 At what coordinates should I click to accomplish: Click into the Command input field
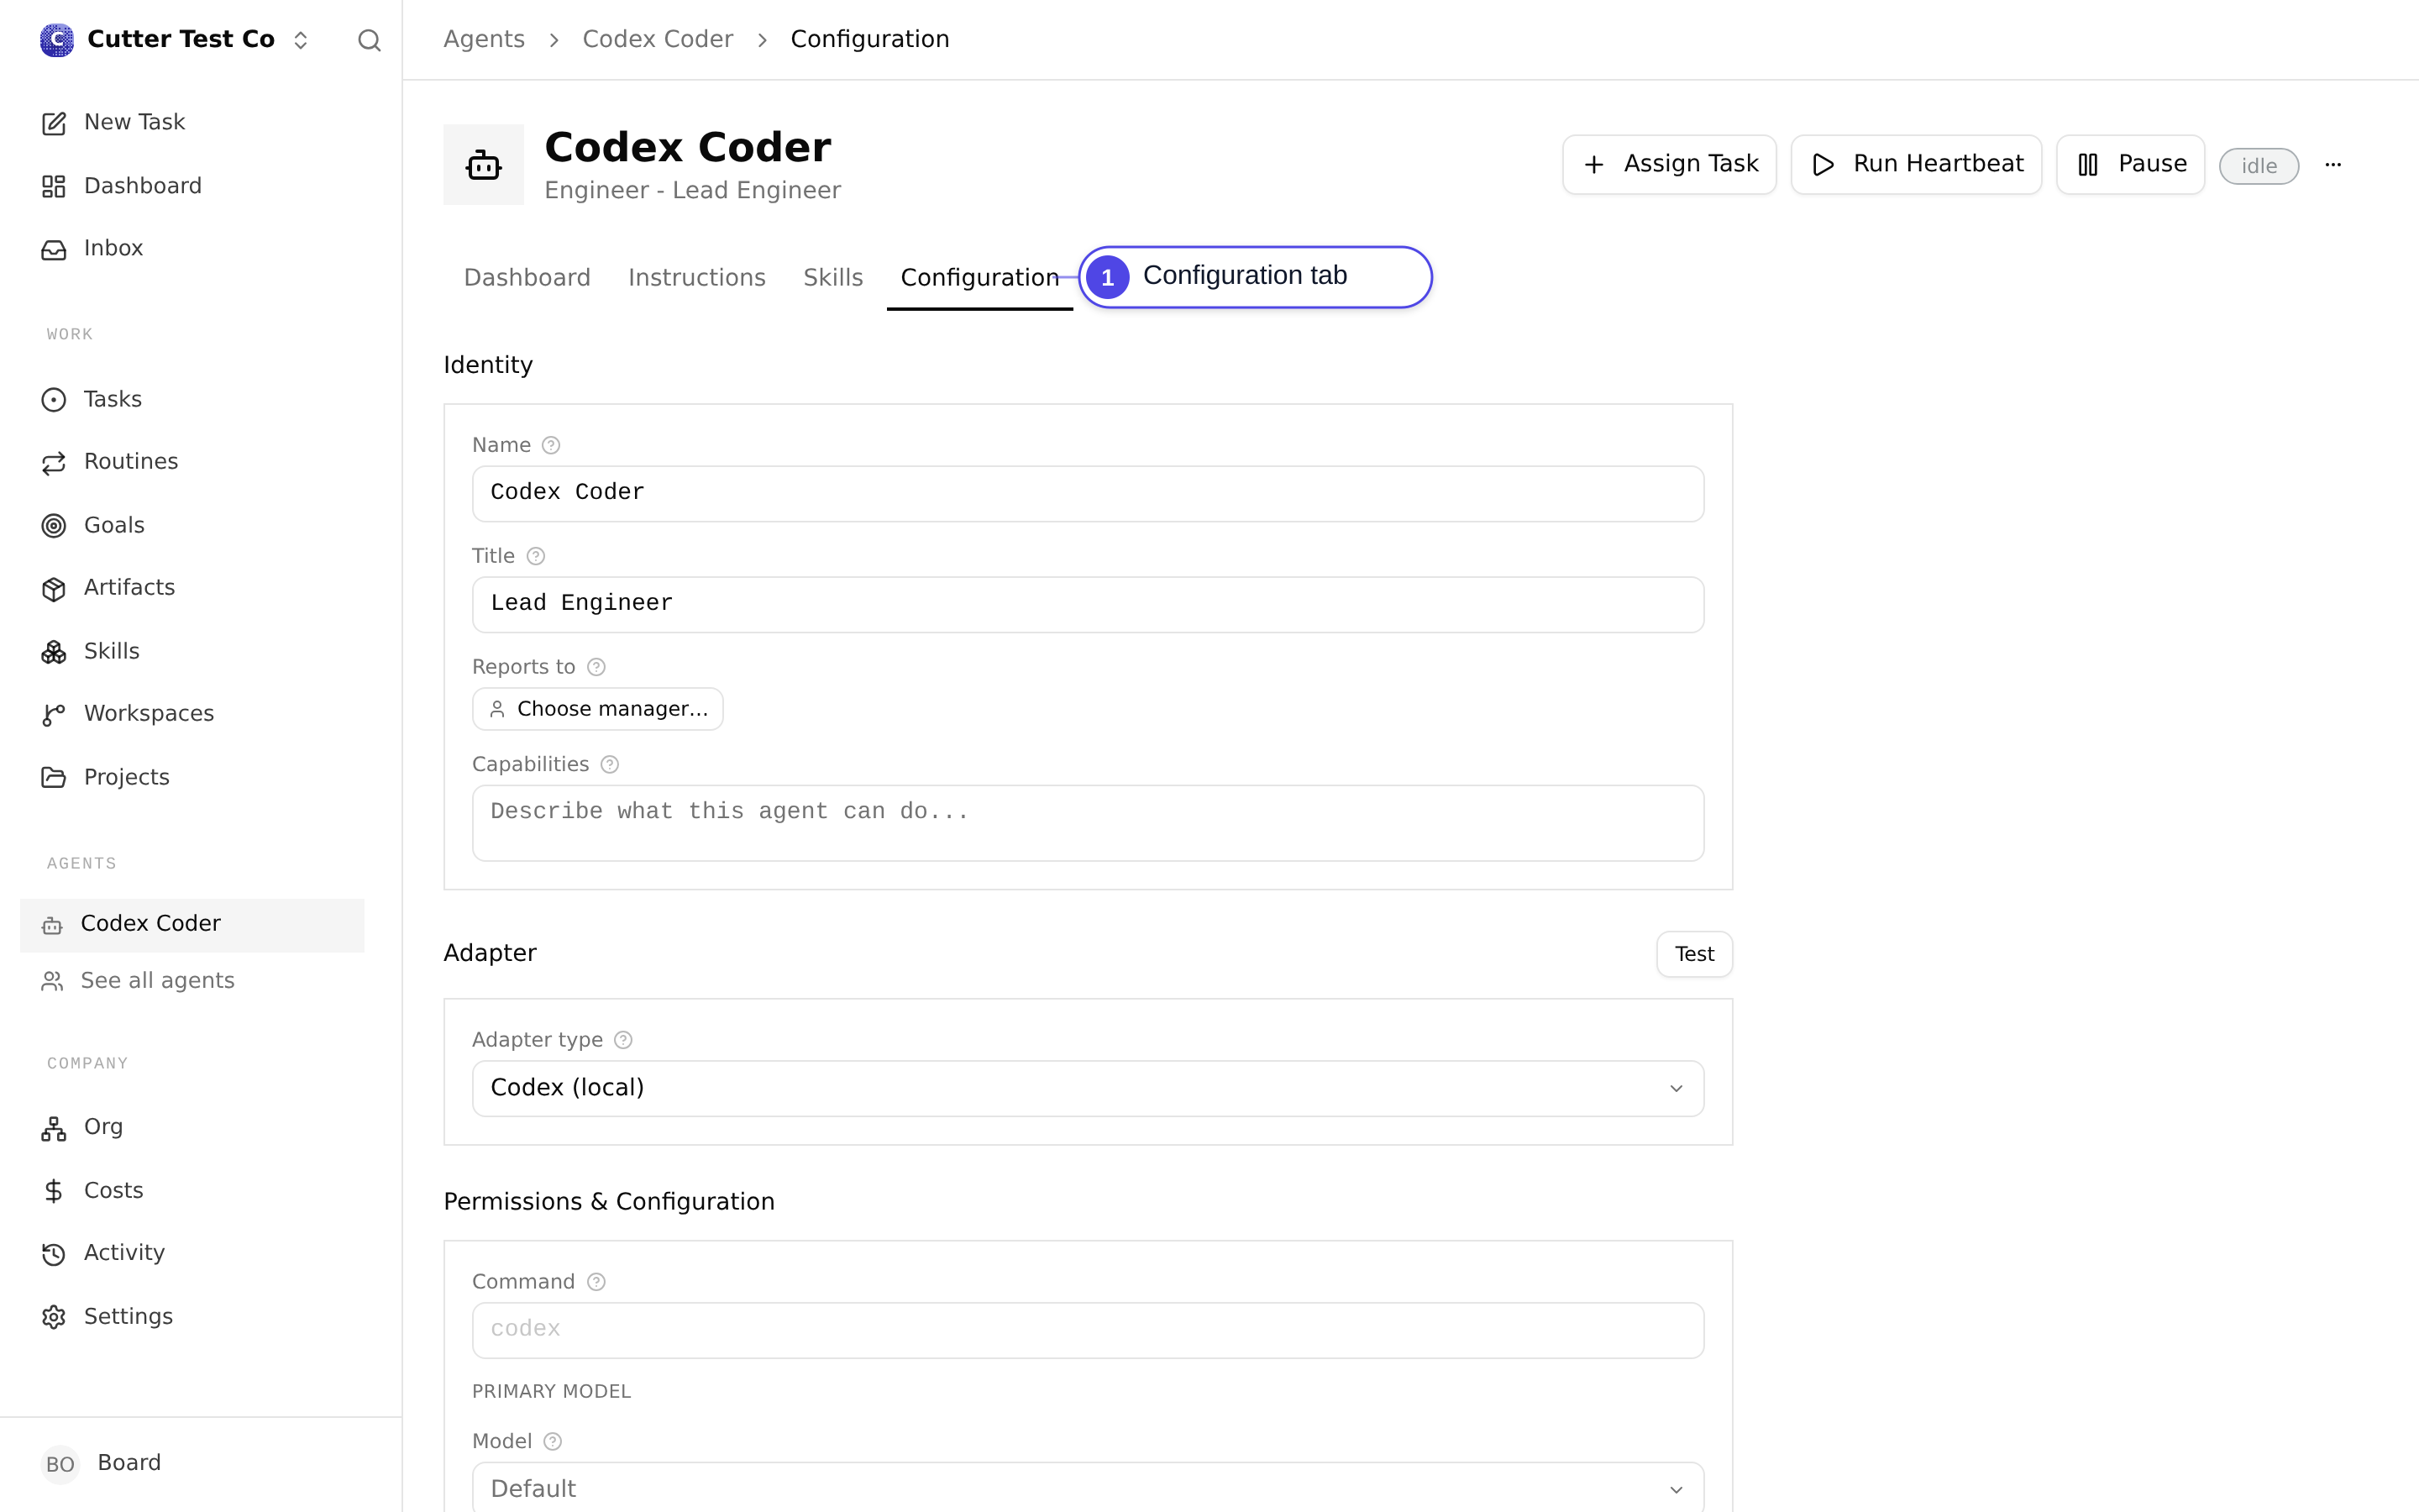coord(1088,1330)
